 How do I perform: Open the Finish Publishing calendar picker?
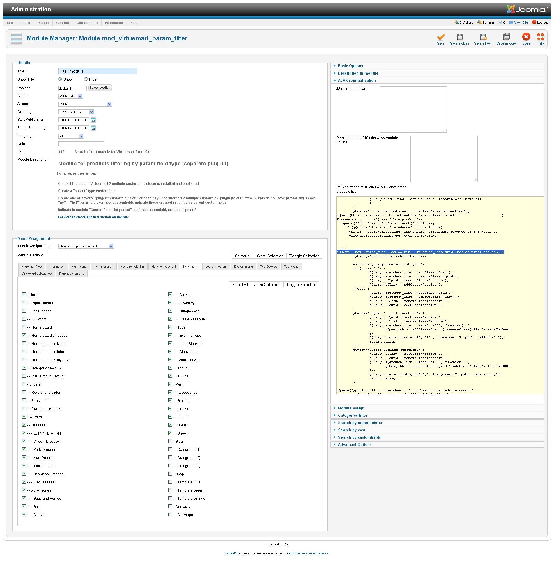click(93, 128)
